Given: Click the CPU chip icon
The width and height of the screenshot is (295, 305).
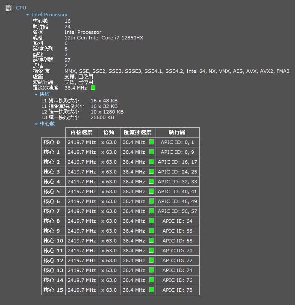Looking at the screenshot, I should [9, 8].
